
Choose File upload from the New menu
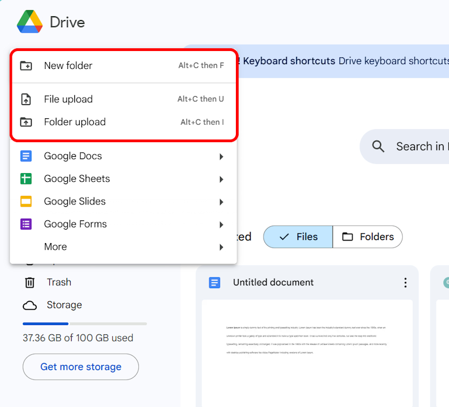68,99
